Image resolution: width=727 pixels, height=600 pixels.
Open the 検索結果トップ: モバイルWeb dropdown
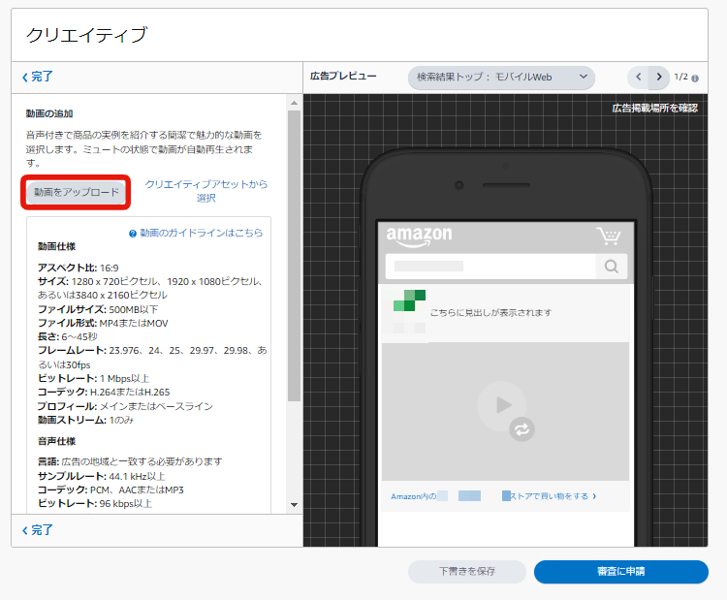coord(501,78)
